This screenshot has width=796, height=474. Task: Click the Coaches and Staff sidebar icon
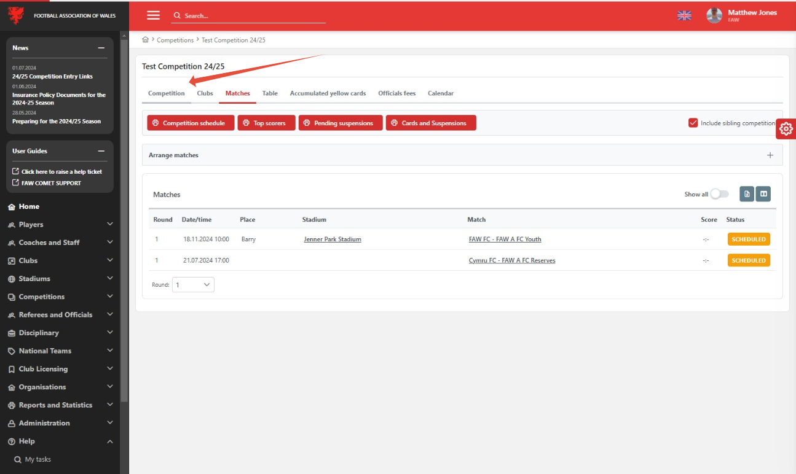pos(12,243)
